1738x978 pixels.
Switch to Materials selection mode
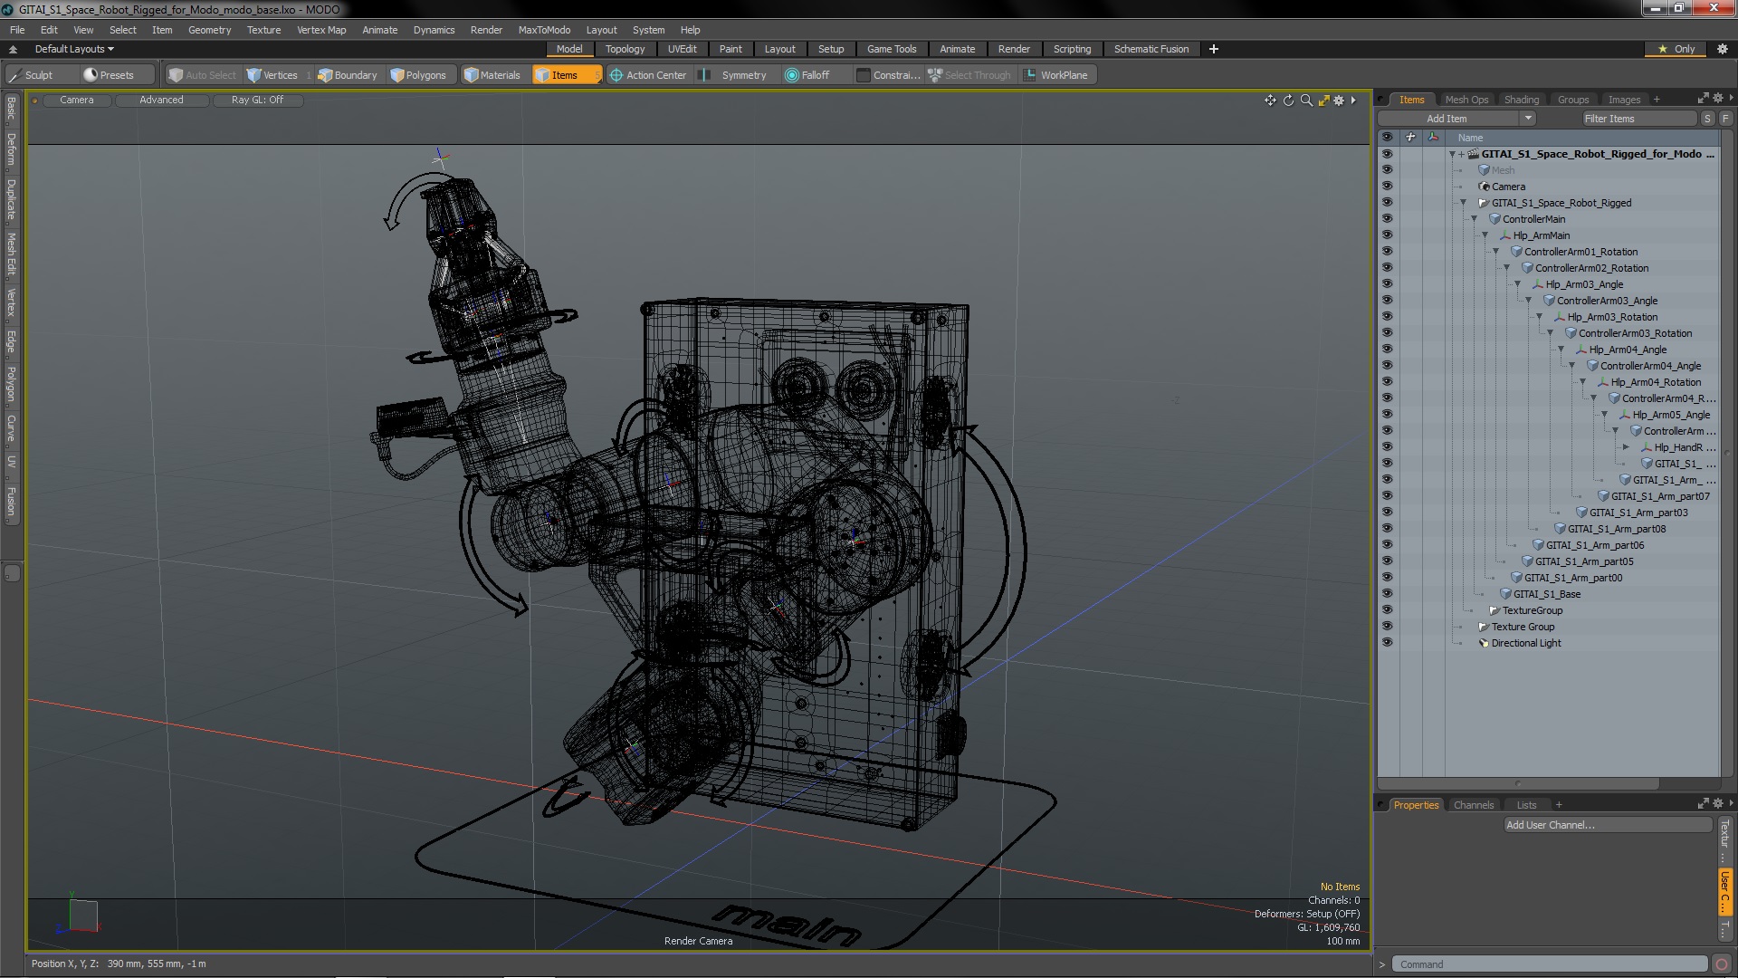[x=492, y=75]
